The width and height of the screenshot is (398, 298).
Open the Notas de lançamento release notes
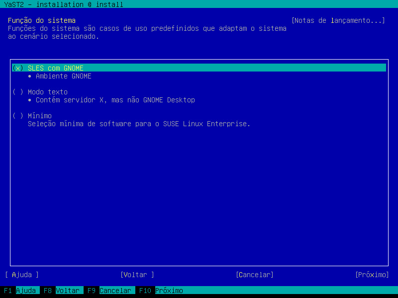coord(338,20)
